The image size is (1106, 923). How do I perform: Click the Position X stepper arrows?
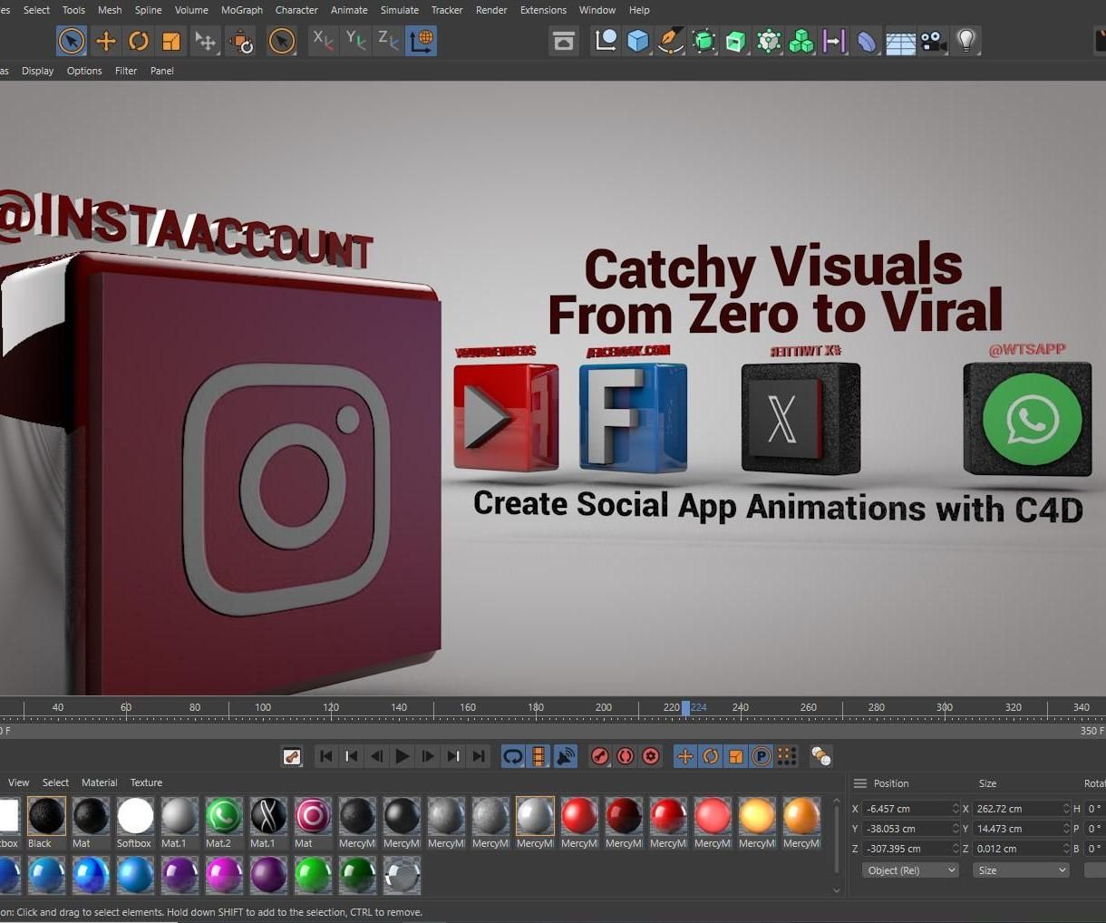coord(956,809)
